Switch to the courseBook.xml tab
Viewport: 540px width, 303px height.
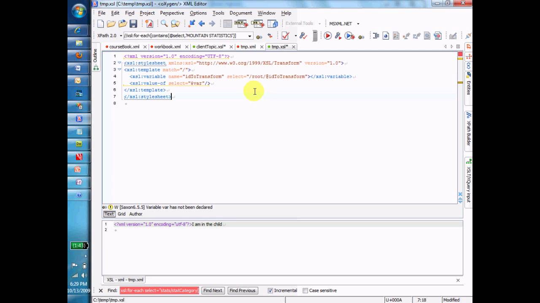pyautogui.click(x=124, y=47)
